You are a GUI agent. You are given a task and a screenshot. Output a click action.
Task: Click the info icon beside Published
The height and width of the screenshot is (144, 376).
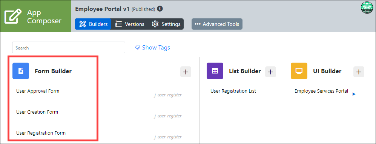point(160,9)
